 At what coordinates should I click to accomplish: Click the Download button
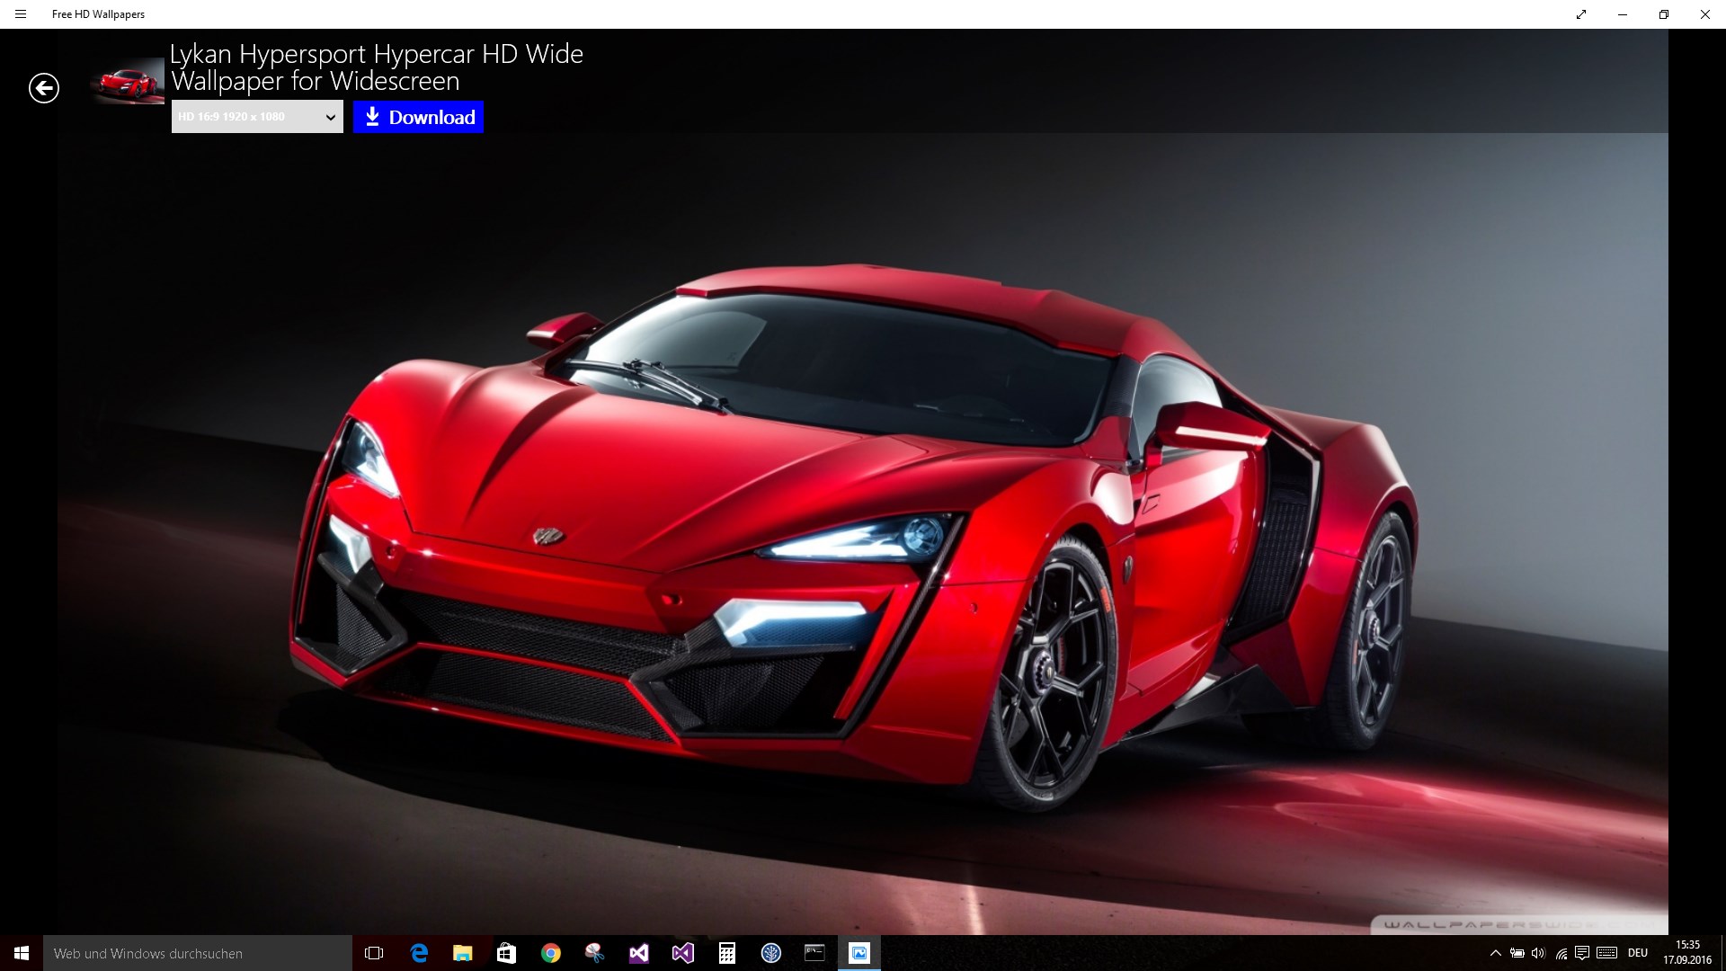(x=418, y=117)
